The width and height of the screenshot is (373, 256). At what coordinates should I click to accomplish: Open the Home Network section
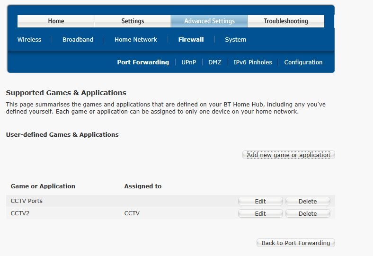pos(136,39)
